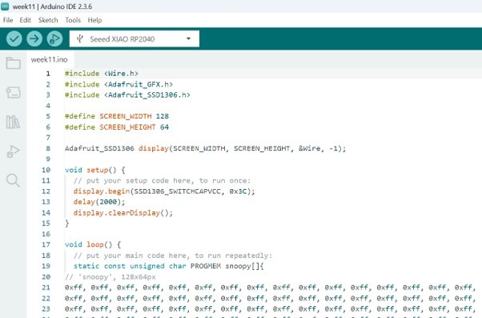
Task: Click the USB icon in the board selector
Action: coord(80,38)
